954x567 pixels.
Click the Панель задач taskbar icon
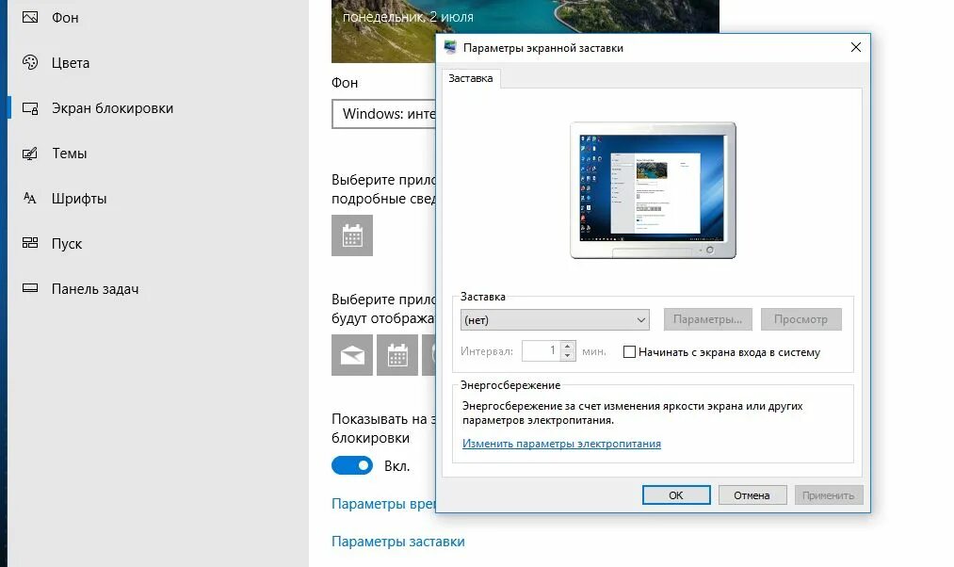(x=30, y=288)
